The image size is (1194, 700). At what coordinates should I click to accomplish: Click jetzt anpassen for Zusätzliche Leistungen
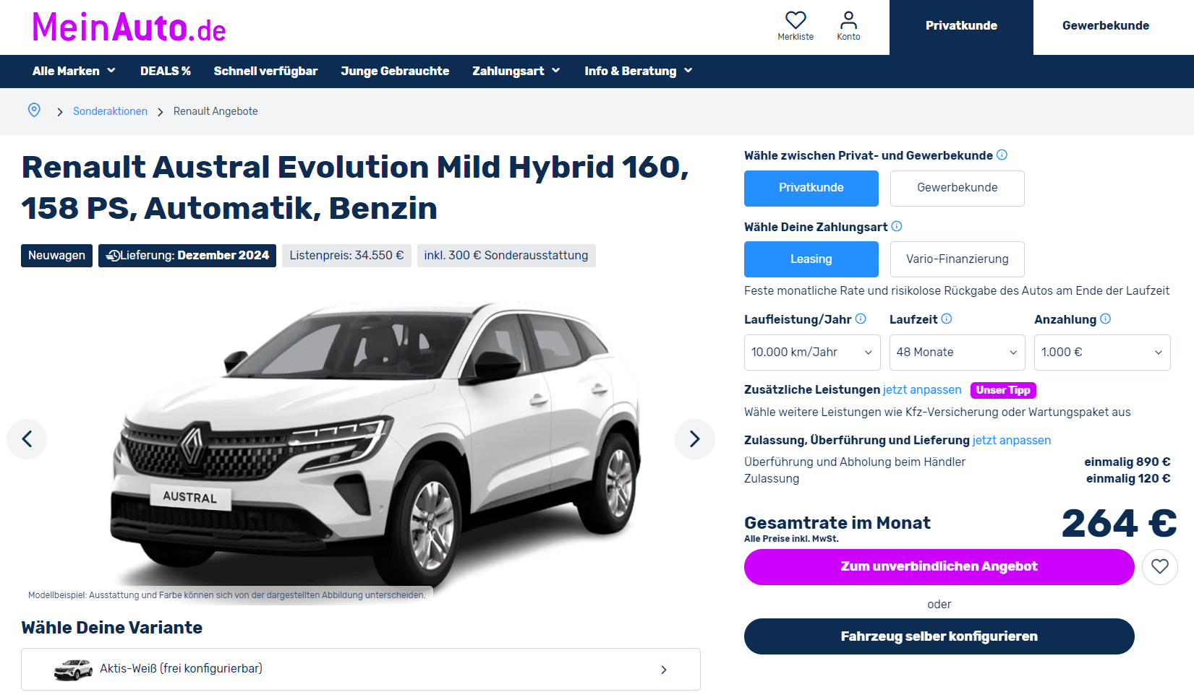tap(922, 390)
